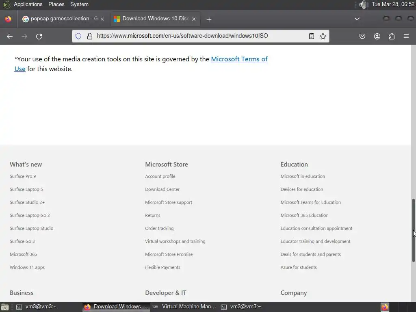Click the page vertical scrollbar thumb

tap(413, 230)
